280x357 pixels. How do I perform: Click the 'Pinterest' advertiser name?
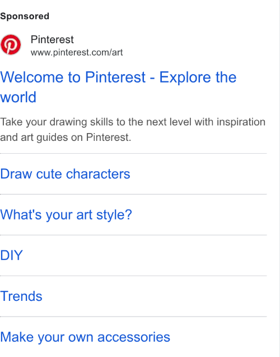point(52,40)
